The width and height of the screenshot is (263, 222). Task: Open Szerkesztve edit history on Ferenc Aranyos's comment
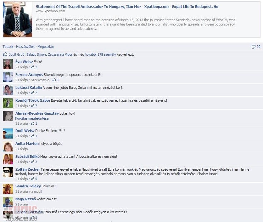(40, 80)
